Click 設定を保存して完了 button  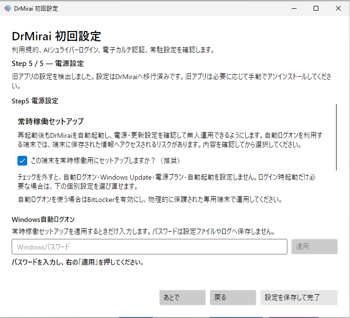299,298
